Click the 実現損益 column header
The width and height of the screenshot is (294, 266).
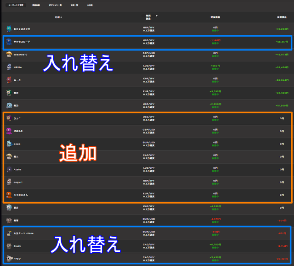(282, 17)
